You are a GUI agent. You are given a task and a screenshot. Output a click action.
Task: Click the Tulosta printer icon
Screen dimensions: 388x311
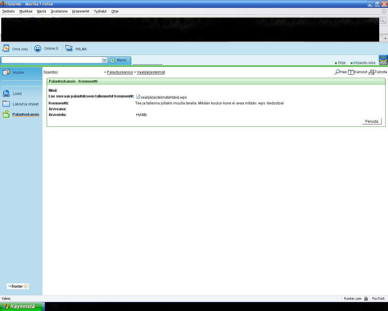point(371,72)
